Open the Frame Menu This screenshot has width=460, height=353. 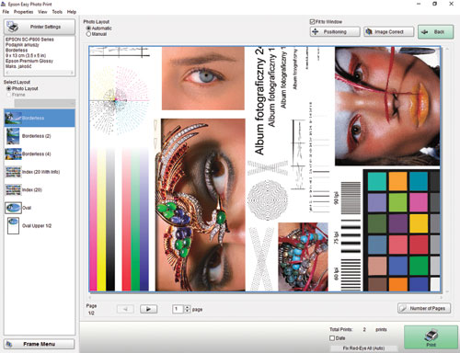(40, 344)
